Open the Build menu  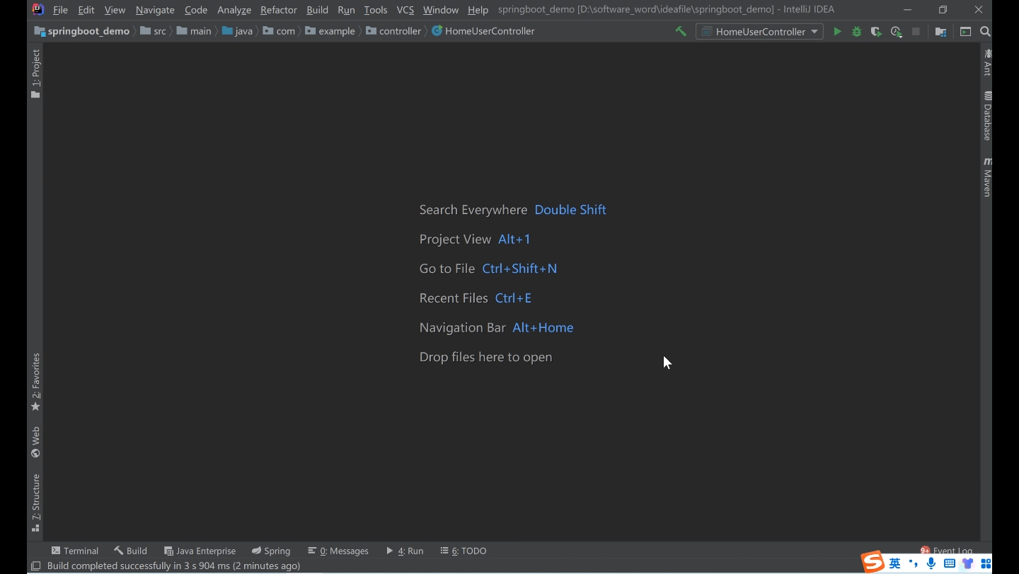tap(317, 10)
